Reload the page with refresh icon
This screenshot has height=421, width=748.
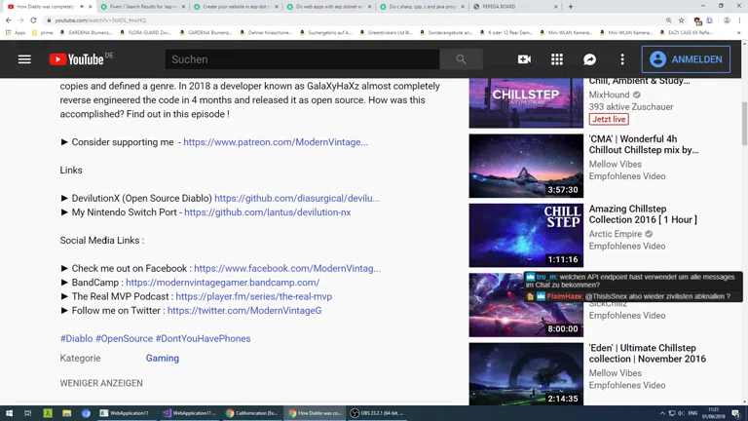coord(33,20)
